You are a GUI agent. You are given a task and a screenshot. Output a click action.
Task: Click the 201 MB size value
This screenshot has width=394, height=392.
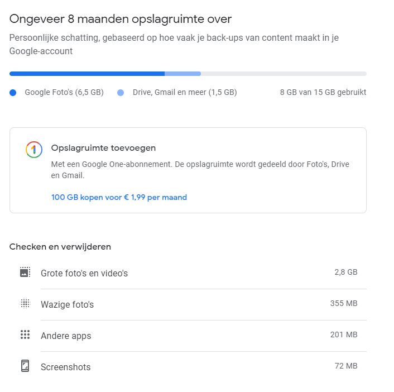tap(344, 335)
